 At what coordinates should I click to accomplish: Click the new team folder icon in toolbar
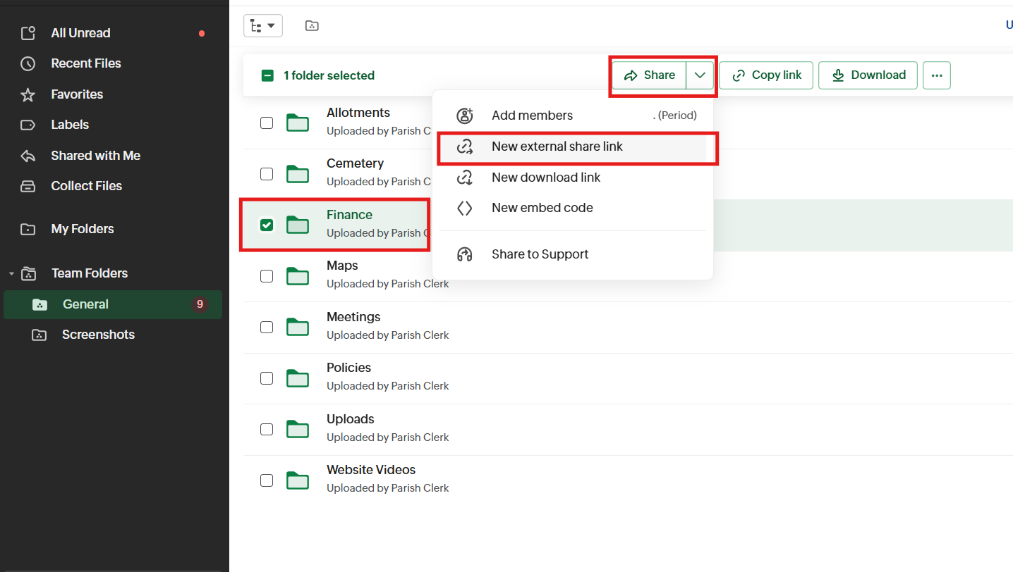(x=312, y=26)
